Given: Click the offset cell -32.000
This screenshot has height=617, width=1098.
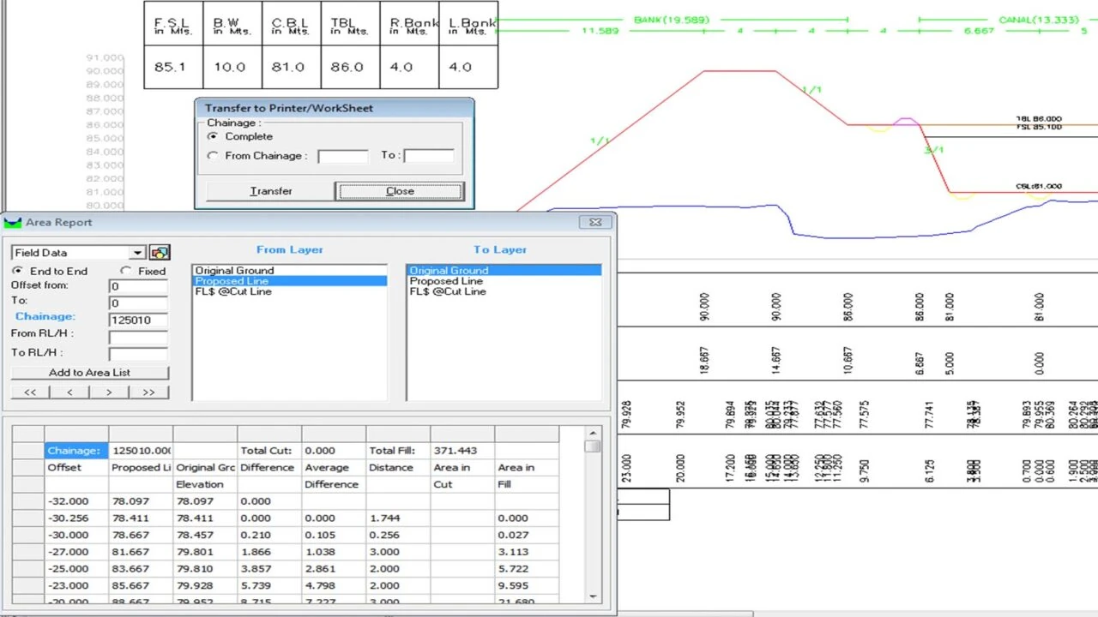Looking at the screenshot, I should (x=76, y=501).
